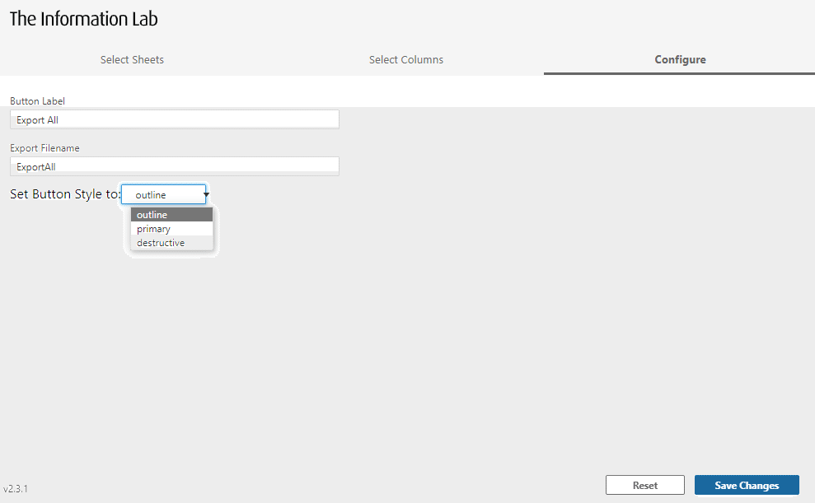Switch to the Select Sheets tab
The width and height of the screenshot is (815, 503).
[x=132, y=59]
